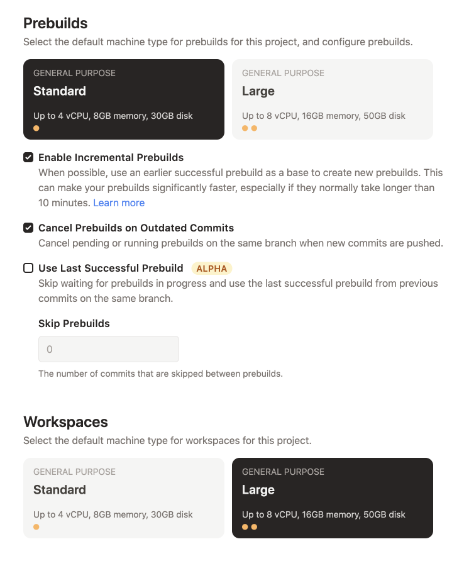
Task: Select the Standard machine type for workspaces
Action: [x=124, y=497]
